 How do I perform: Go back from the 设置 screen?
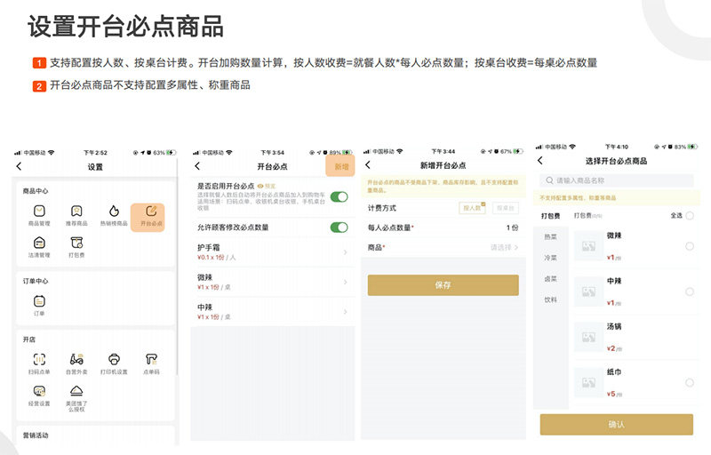click(19, 166)
